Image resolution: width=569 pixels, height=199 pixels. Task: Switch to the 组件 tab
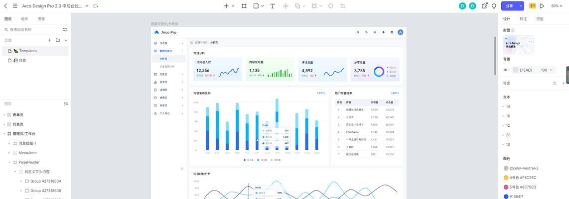[24, 19]
